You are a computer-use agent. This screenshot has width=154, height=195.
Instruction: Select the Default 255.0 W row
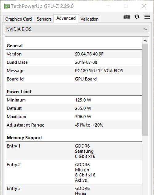click(74, 108)
